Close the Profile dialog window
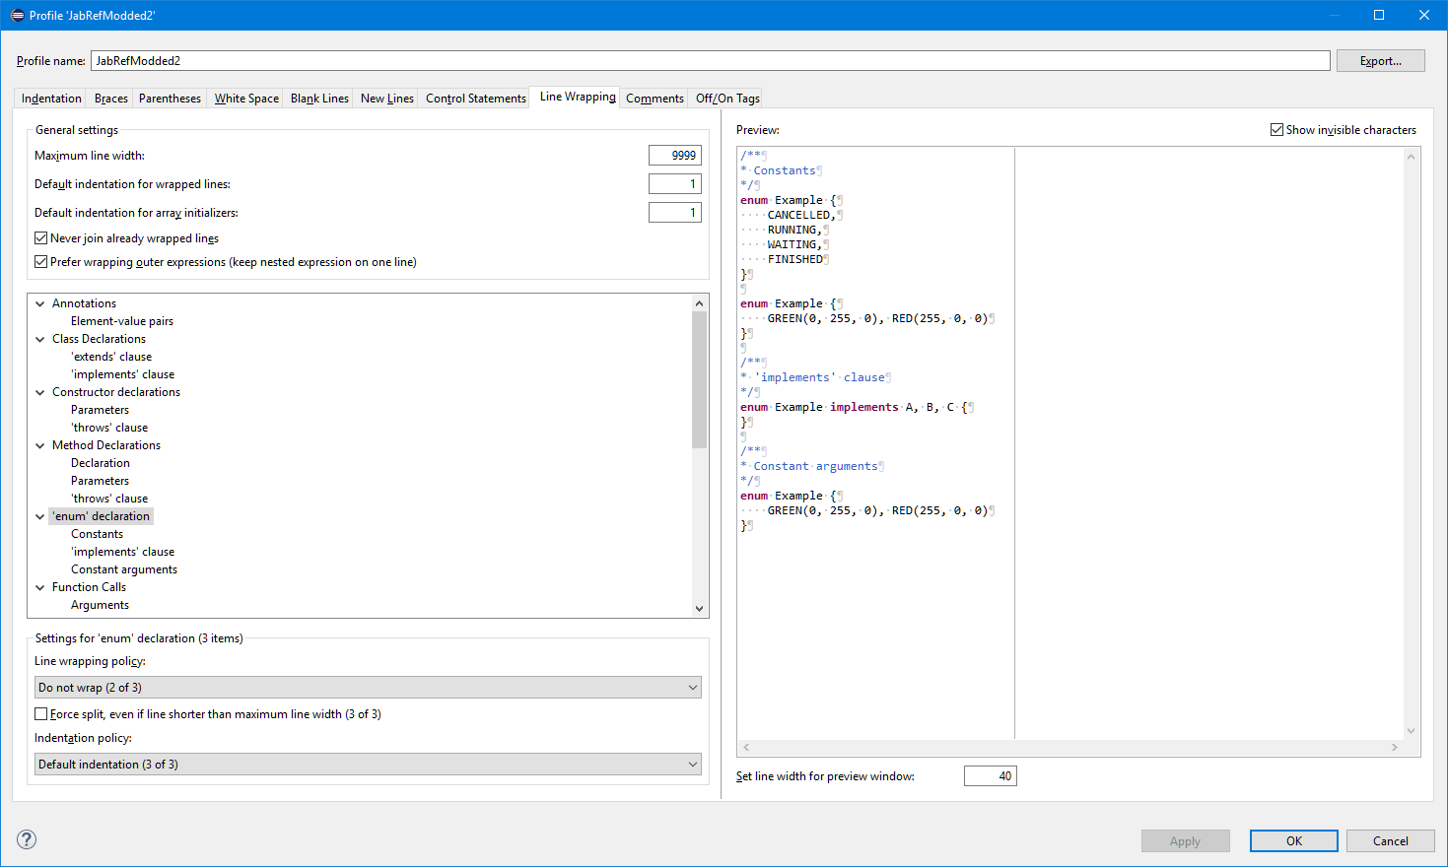This screenshot has height=867, width=1448. click(1424, 15)
